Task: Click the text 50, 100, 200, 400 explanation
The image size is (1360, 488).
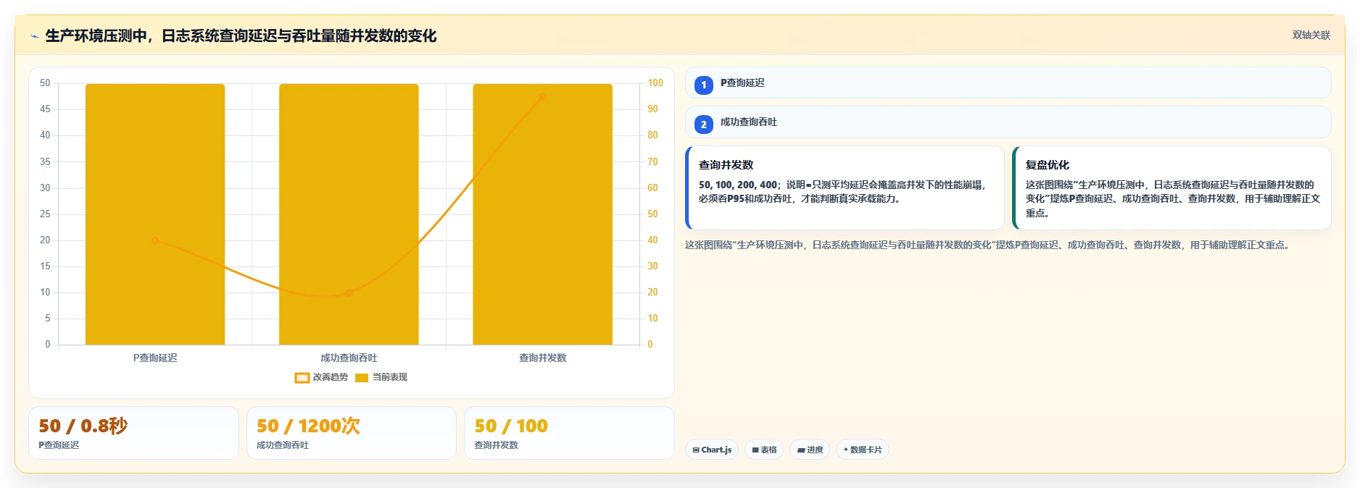Action: (843, 192)
